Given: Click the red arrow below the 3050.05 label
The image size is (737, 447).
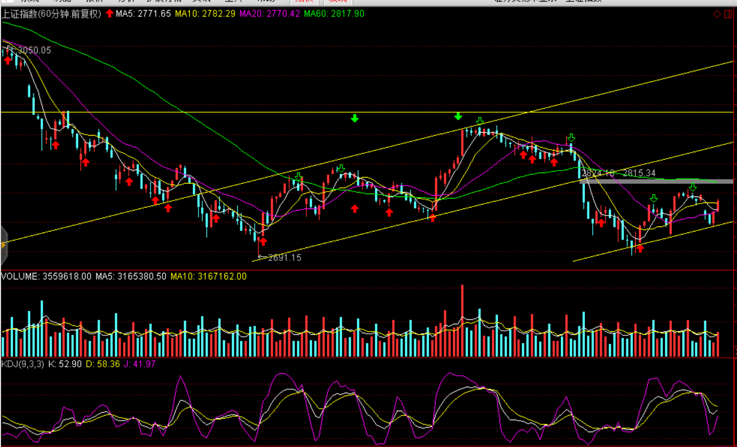Looking at the screenshot, I should pos(7,60).
